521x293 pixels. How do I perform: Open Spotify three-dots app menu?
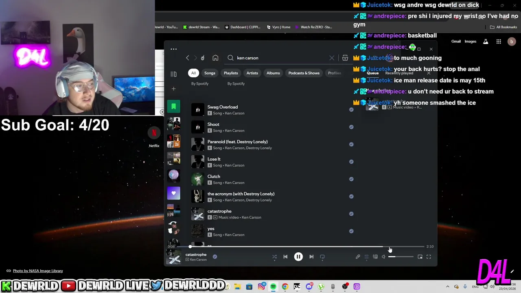click(x=173, y=49)
